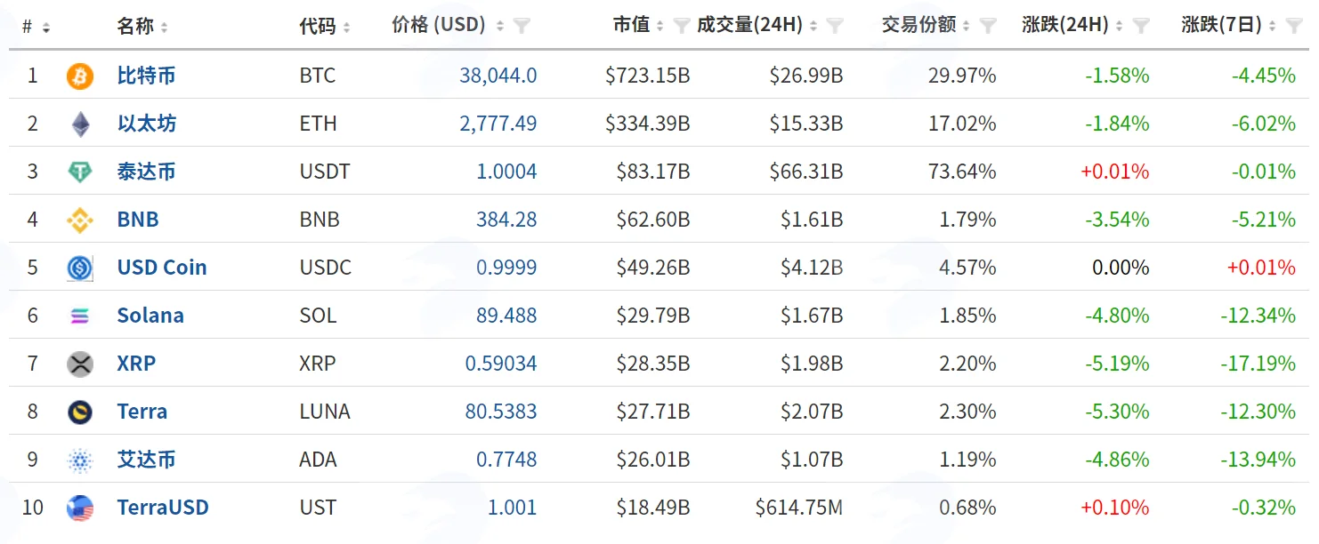The height and width of the screenshot is (544, 1319).
Task: Click Bitcoin market cap $723.15B
Action: point(648,76)
